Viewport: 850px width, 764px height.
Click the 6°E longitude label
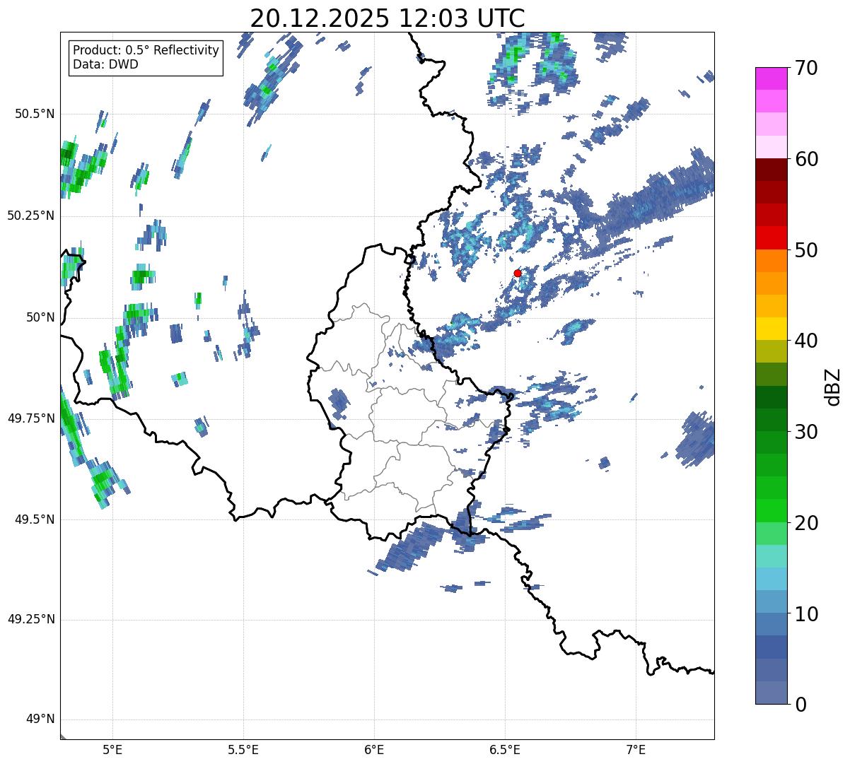pos(374,750)
